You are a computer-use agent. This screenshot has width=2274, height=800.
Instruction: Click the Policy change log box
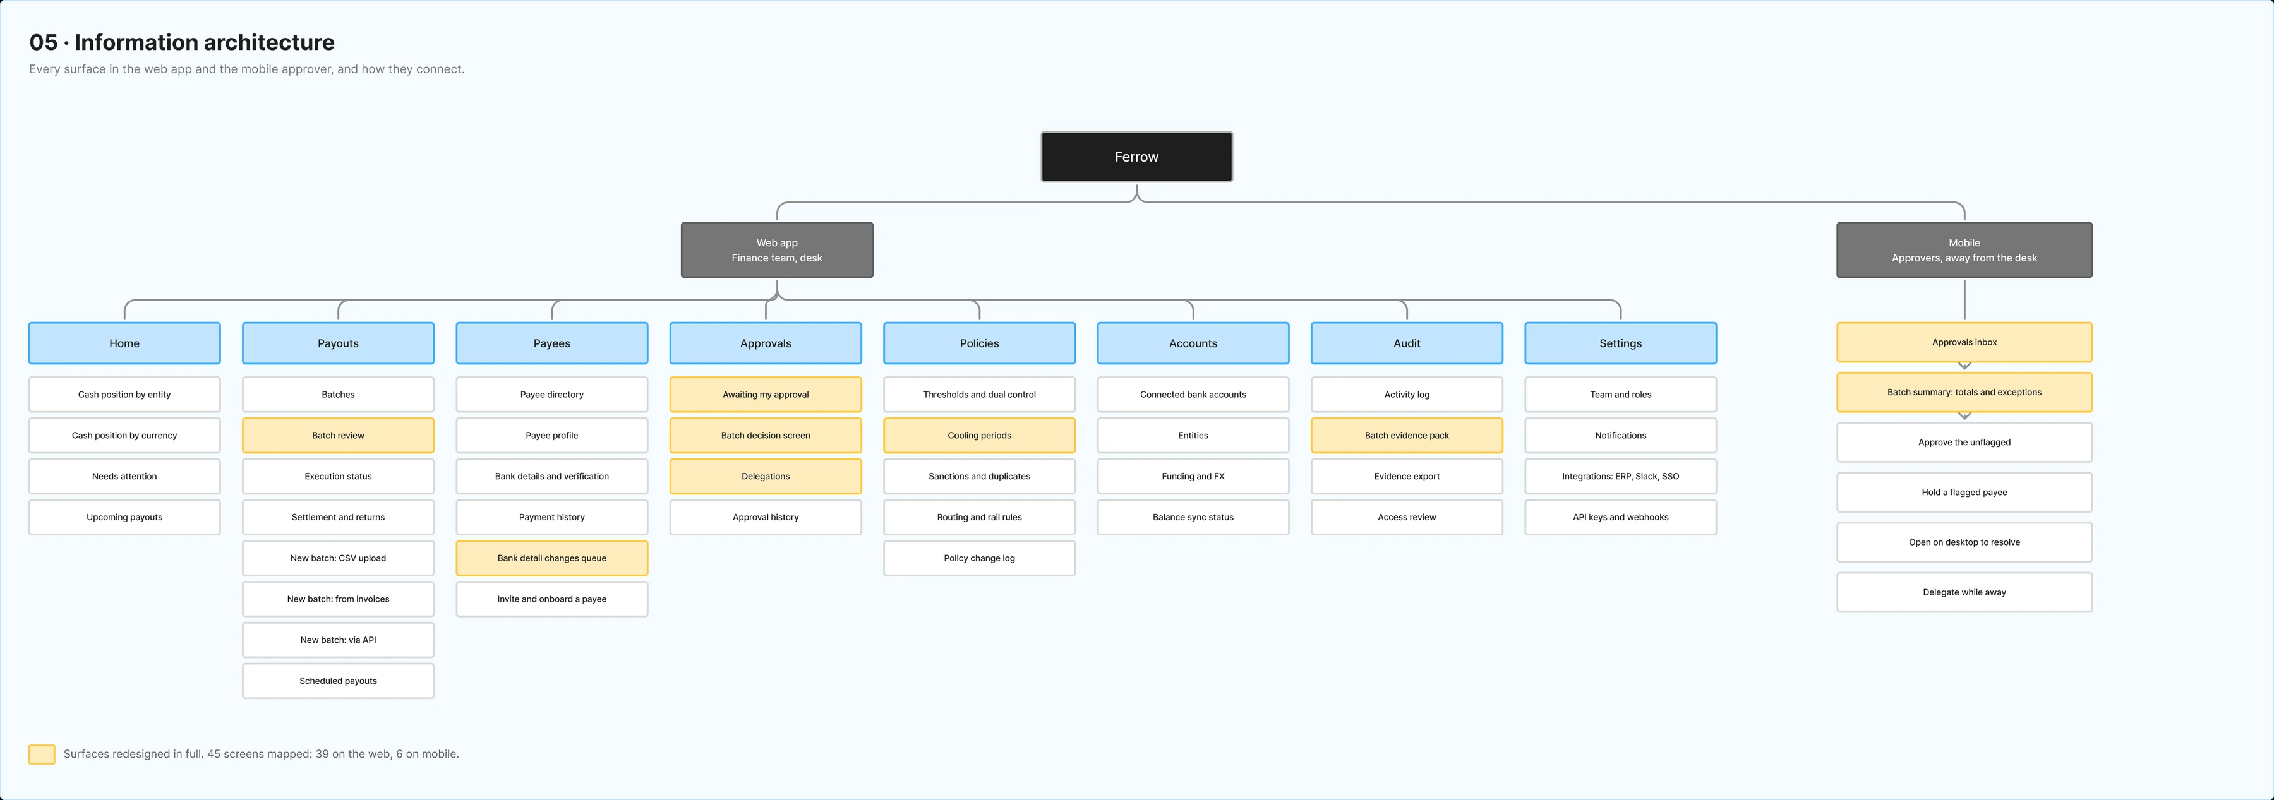pyautogui.click(x=979, y=558)
